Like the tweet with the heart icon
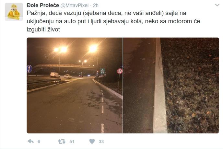This screenshot has height=149, width=223. 92,141
